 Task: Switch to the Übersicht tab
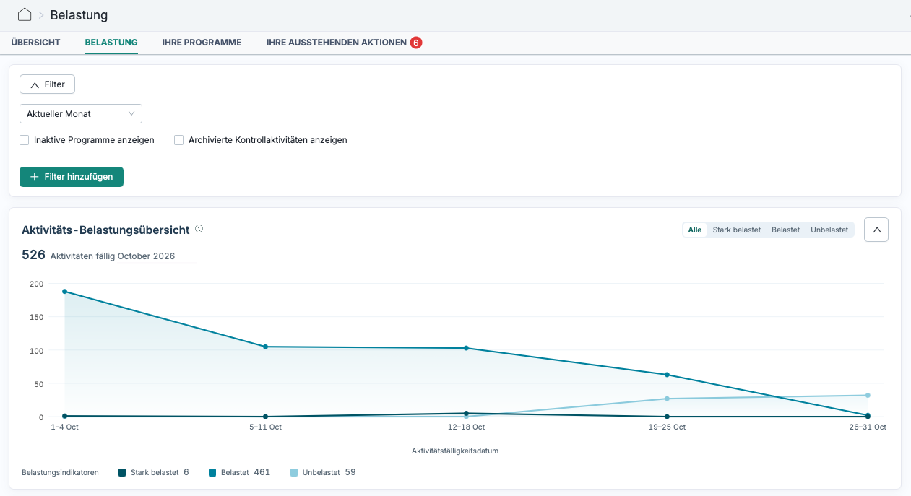click(35, 43)
